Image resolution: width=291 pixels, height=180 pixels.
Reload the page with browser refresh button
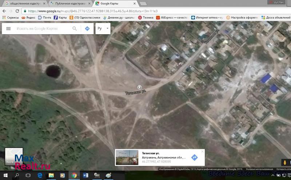coord(17,11)
